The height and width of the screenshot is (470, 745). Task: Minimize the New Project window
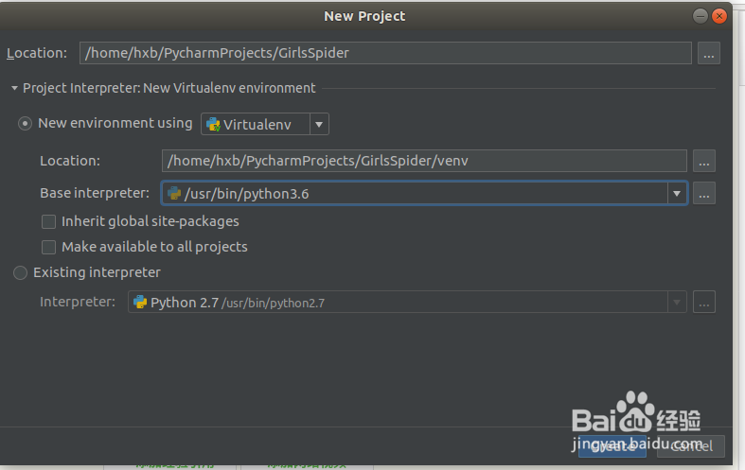click(699, 16)
